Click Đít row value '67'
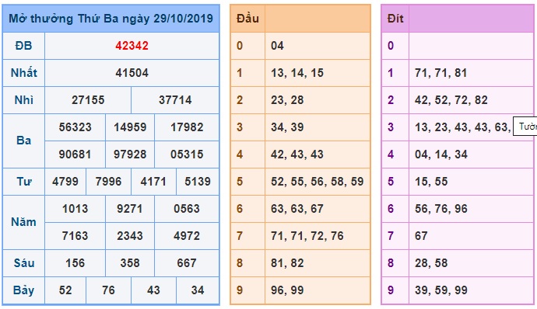Screen dimensions: 537x309 click(421, 236)
